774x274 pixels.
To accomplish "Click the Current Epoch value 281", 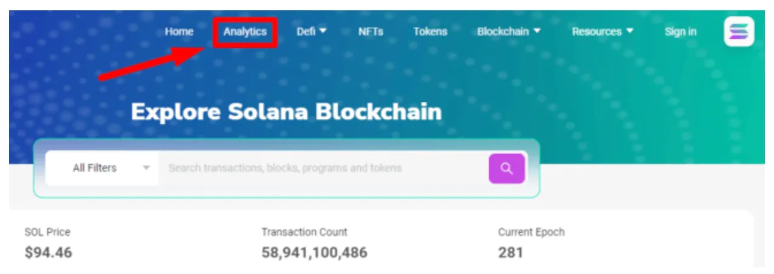I will [510, 252].
